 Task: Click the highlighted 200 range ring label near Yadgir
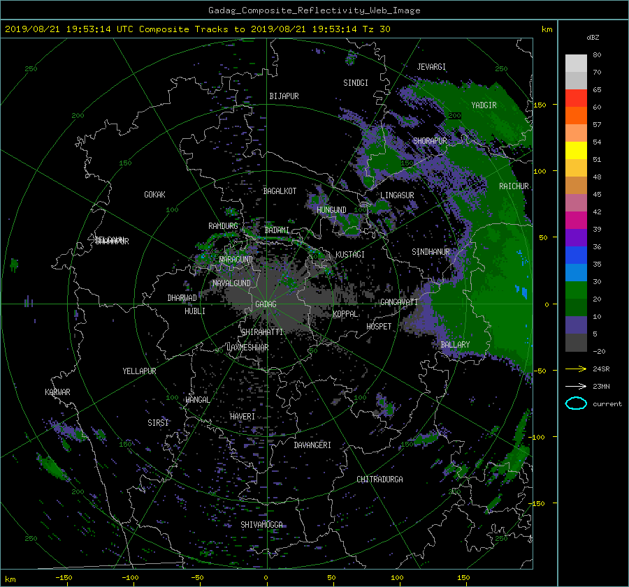pos(454,116)
